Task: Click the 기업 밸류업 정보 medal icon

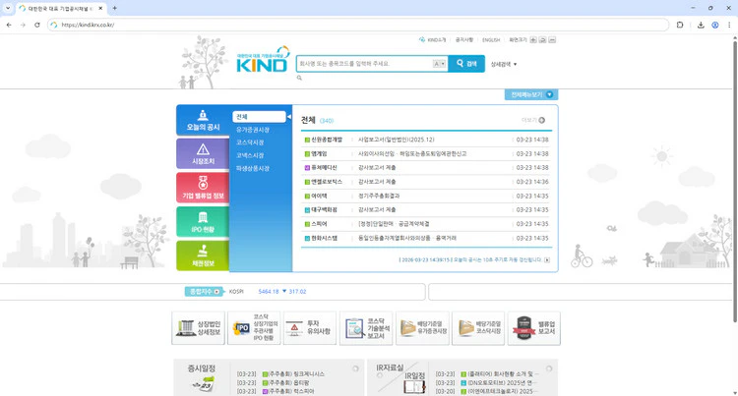Action: 203,188
